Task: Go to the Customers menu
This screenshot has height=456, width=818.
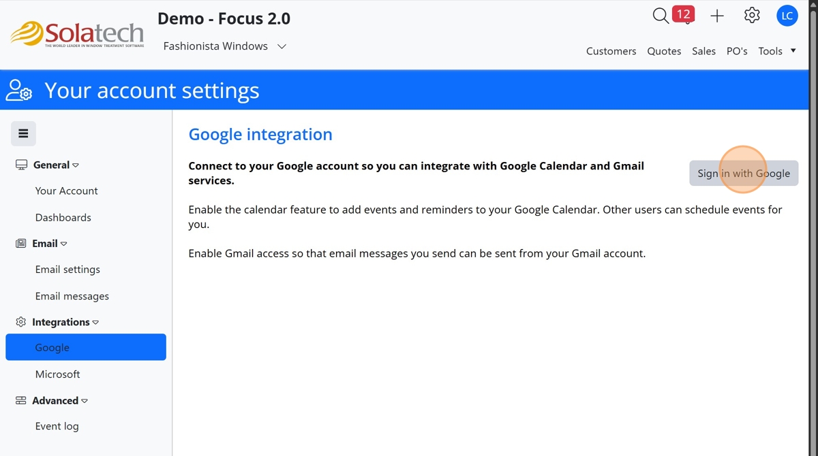Action: 611,51
